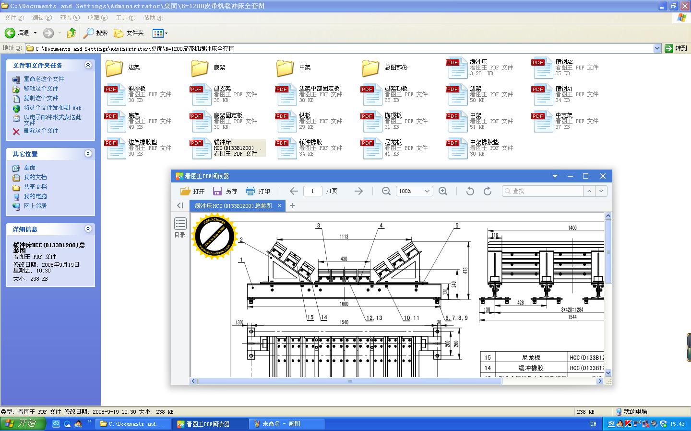This screenshot has width=691, height=431.
Task: Select the 底架固定板 PDF file icon
Action: click(x=201, y=122)
